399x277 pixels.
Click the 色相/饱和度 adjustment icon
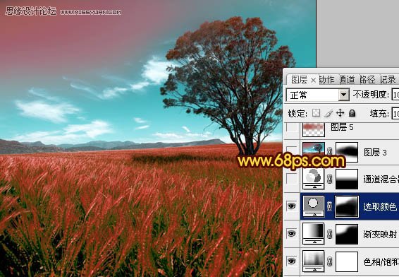point(313,261)
